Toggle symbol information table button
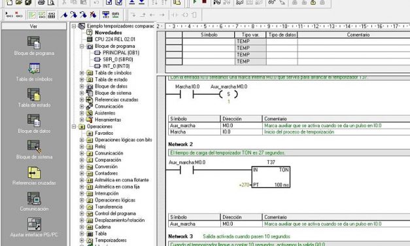Screen dimensions: 410x246 click(52, 15)
